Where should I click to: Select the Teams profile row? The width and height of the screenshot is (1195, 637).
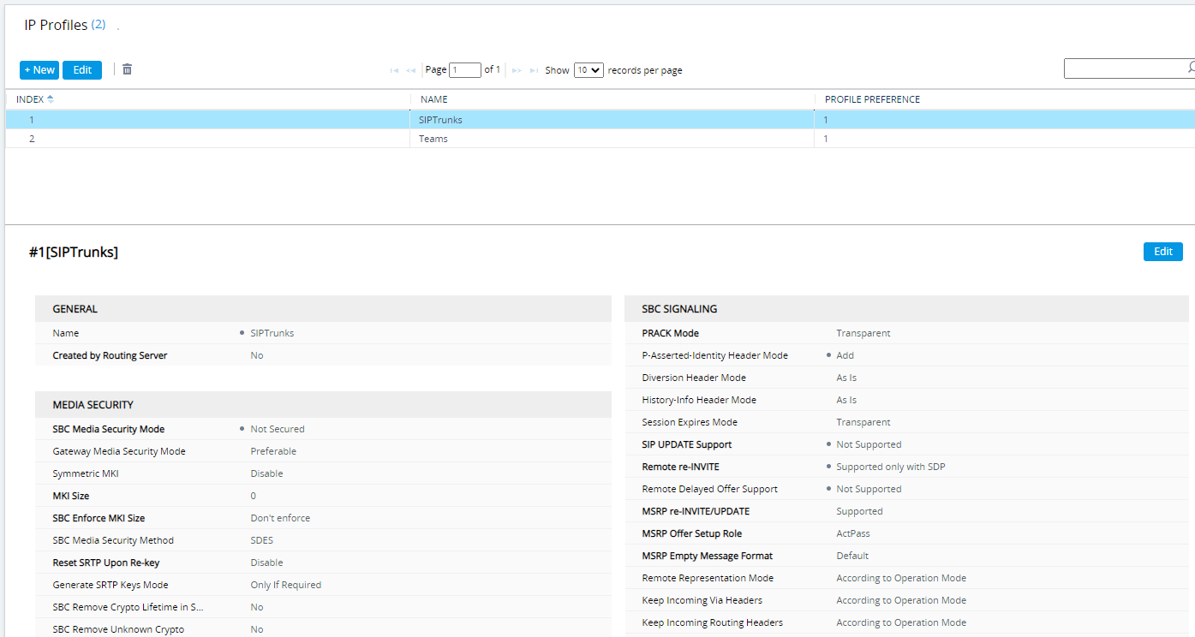[433, 139]
